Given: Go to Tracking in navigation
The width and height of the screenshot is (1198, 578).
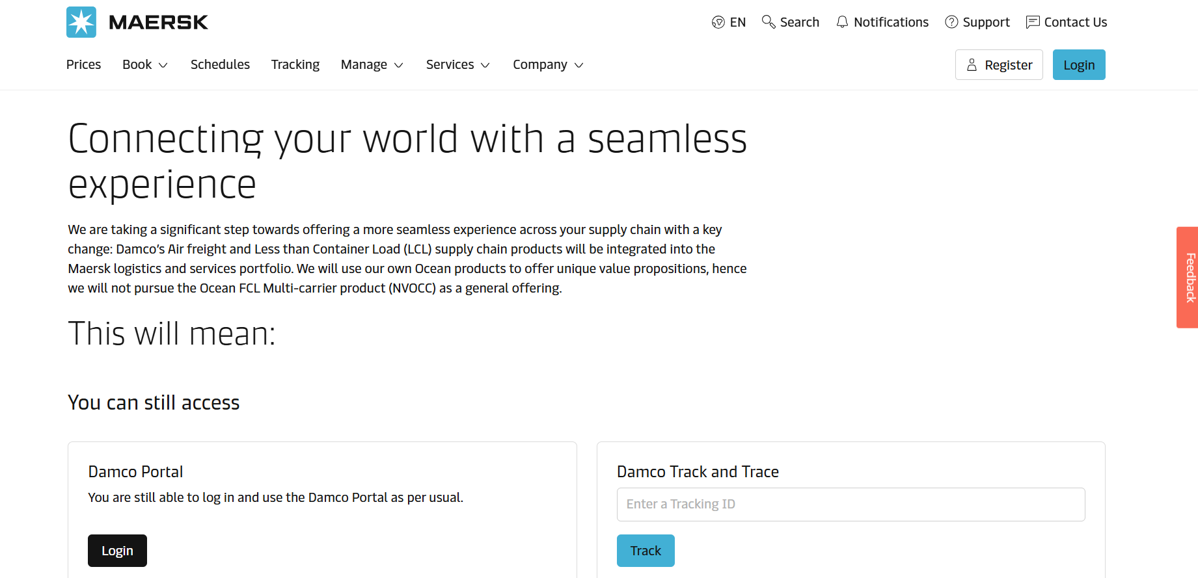Looking at the screenshot, I should (x=295, y=64).
